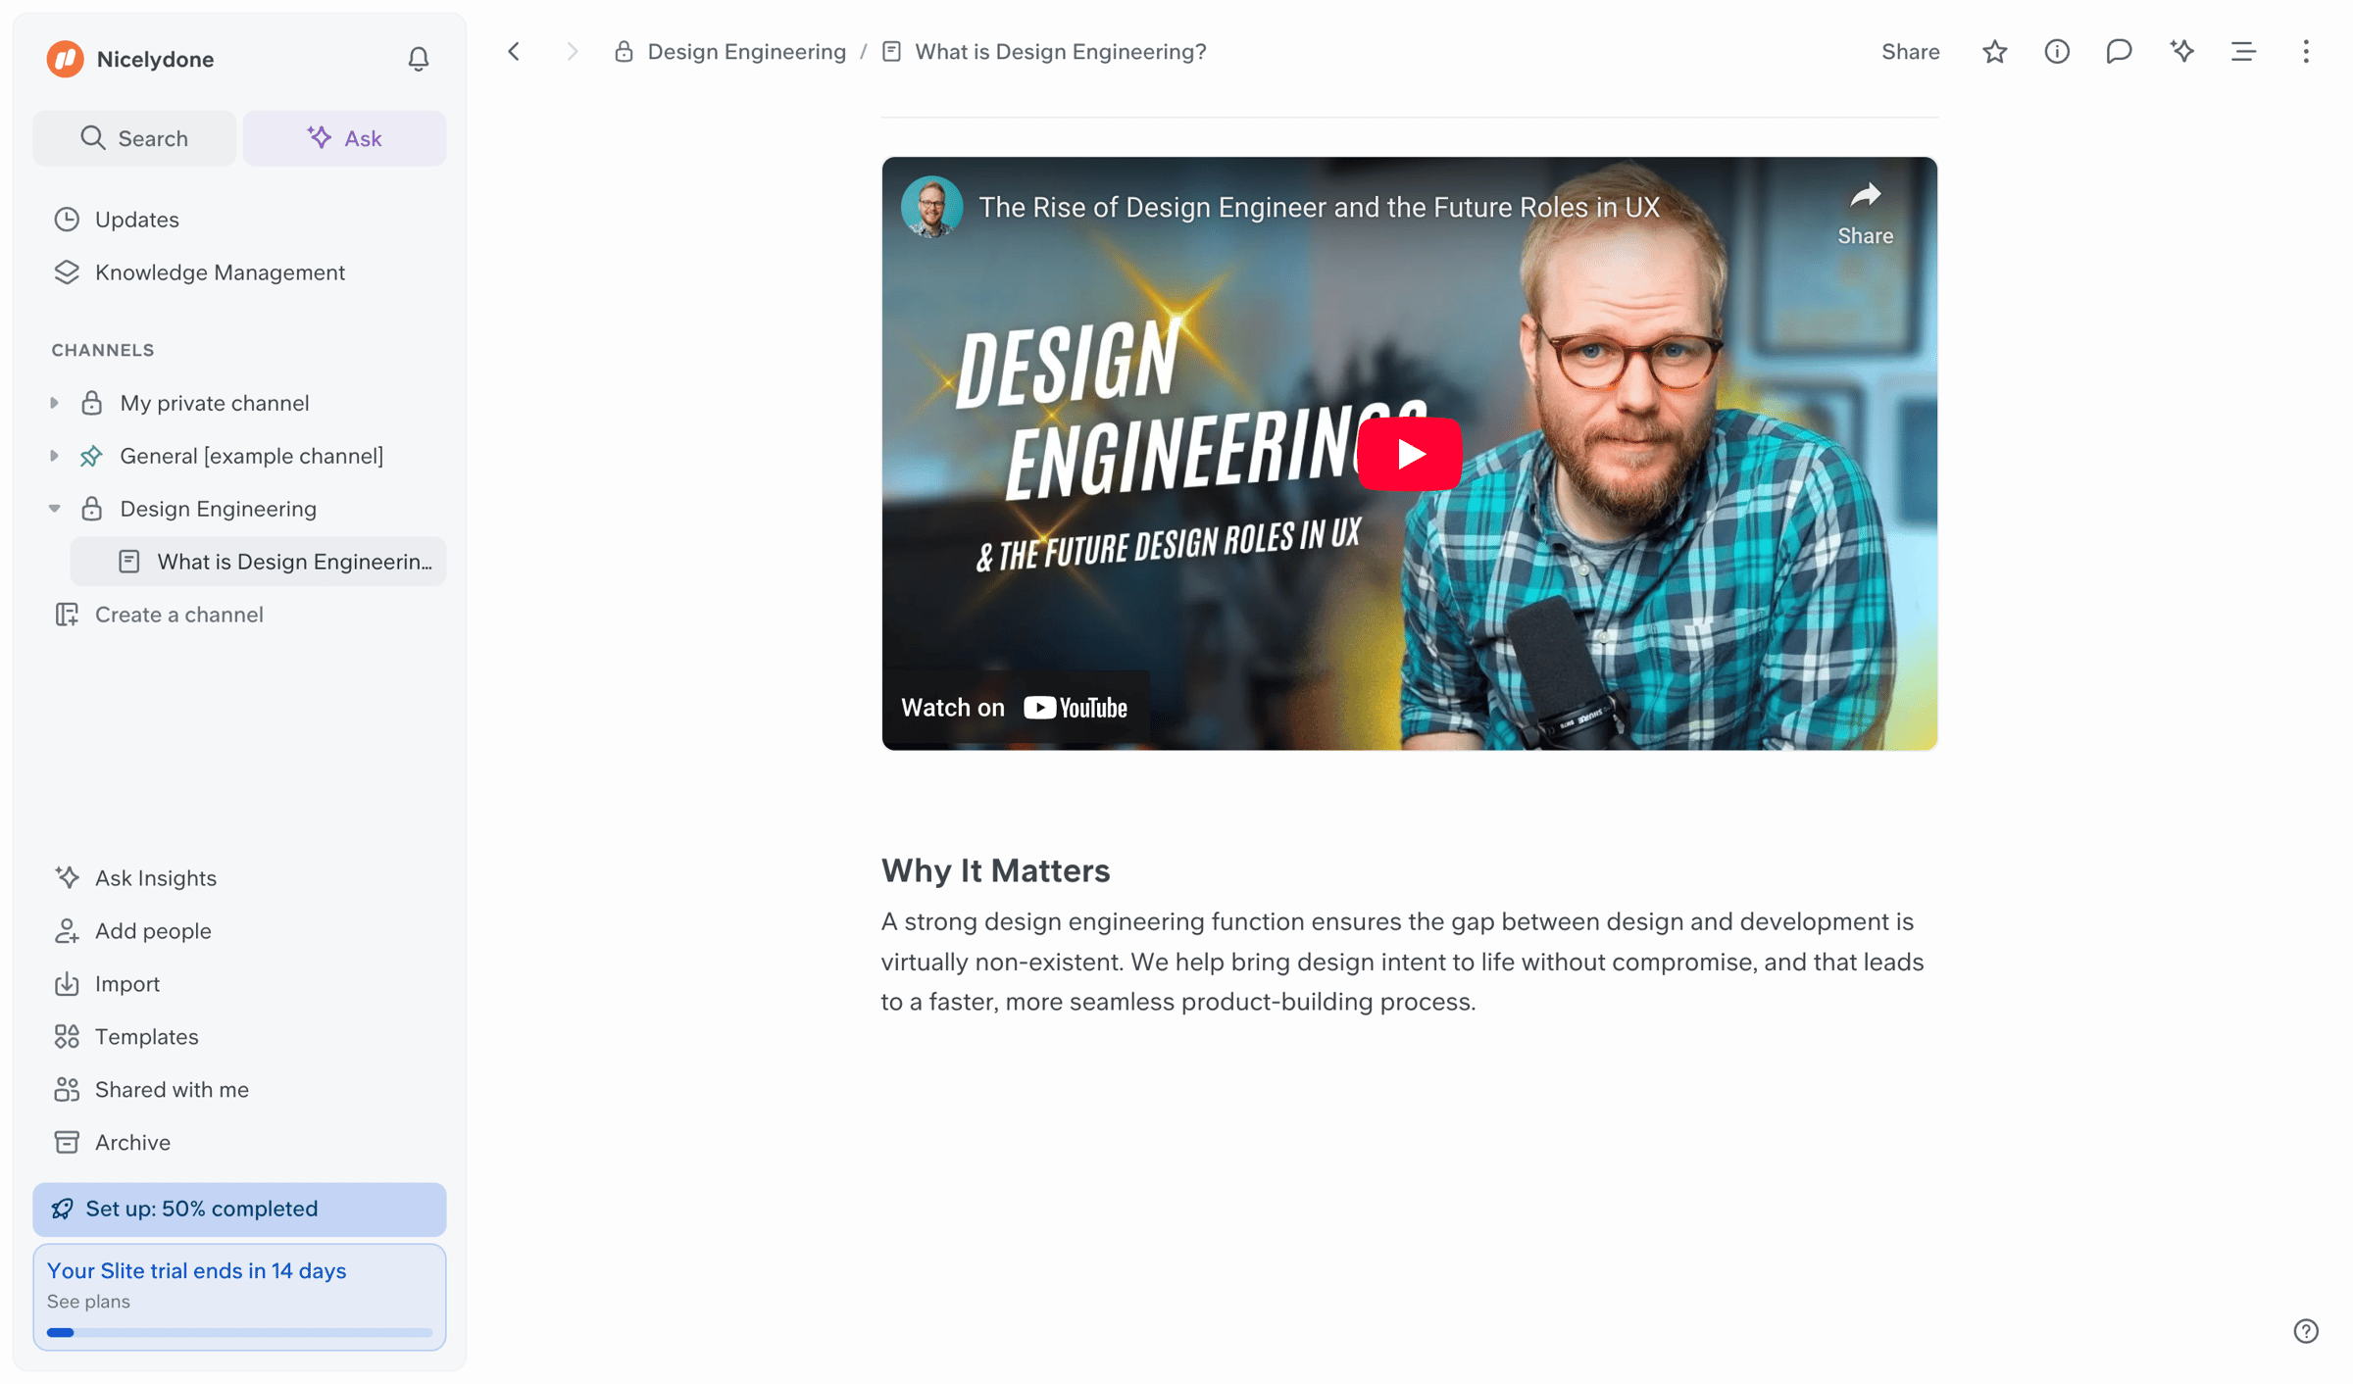Click the Knowledge Management layers icon
This screenshot has height=1384, width=2353.
(67, 272)
